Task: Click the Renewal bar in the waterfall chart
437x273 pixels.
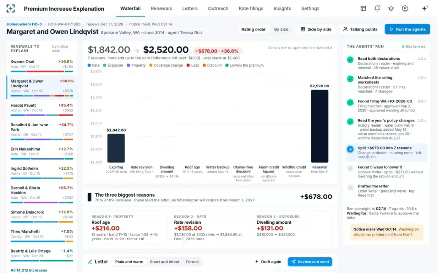Action: pos(319,126)
